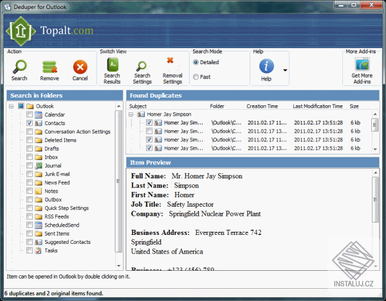Image resolution: width=386 pixels, height=301 pixels.
Task: Collapse the Outlook folder tree
Action: [12, 107]
